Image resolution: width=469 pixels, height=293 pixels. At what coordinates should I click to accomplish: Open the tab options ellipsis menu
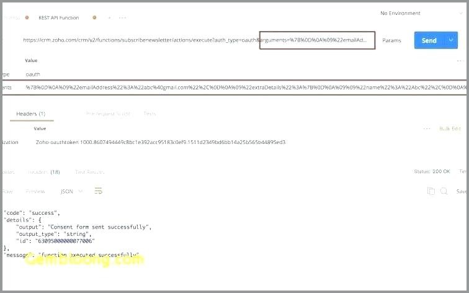pyautogui.click(x=122, y=18)
